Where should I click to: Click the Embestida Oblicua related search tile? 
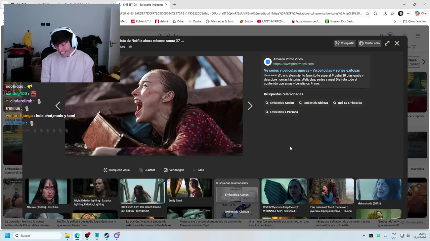(237, 212)
